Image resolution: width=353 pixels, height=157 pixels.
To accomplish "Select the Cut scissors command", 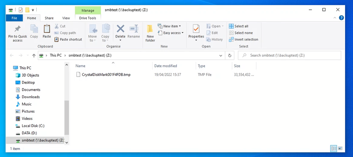I will tap(60, 26).
